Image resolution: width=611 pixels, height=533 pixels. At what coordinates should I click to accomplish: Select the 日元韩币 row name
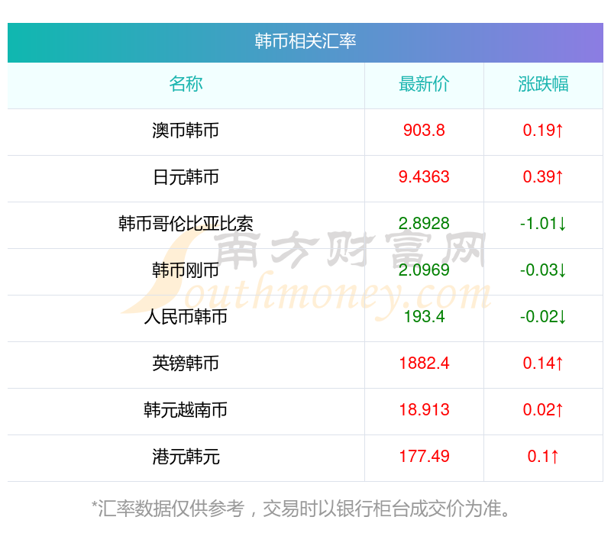186,177
